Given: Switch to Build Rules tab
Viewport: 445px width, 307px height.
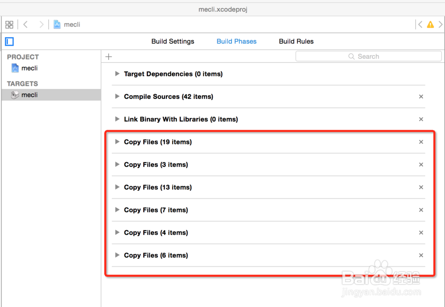Looking at the screenshot, I should click(296, 41).
